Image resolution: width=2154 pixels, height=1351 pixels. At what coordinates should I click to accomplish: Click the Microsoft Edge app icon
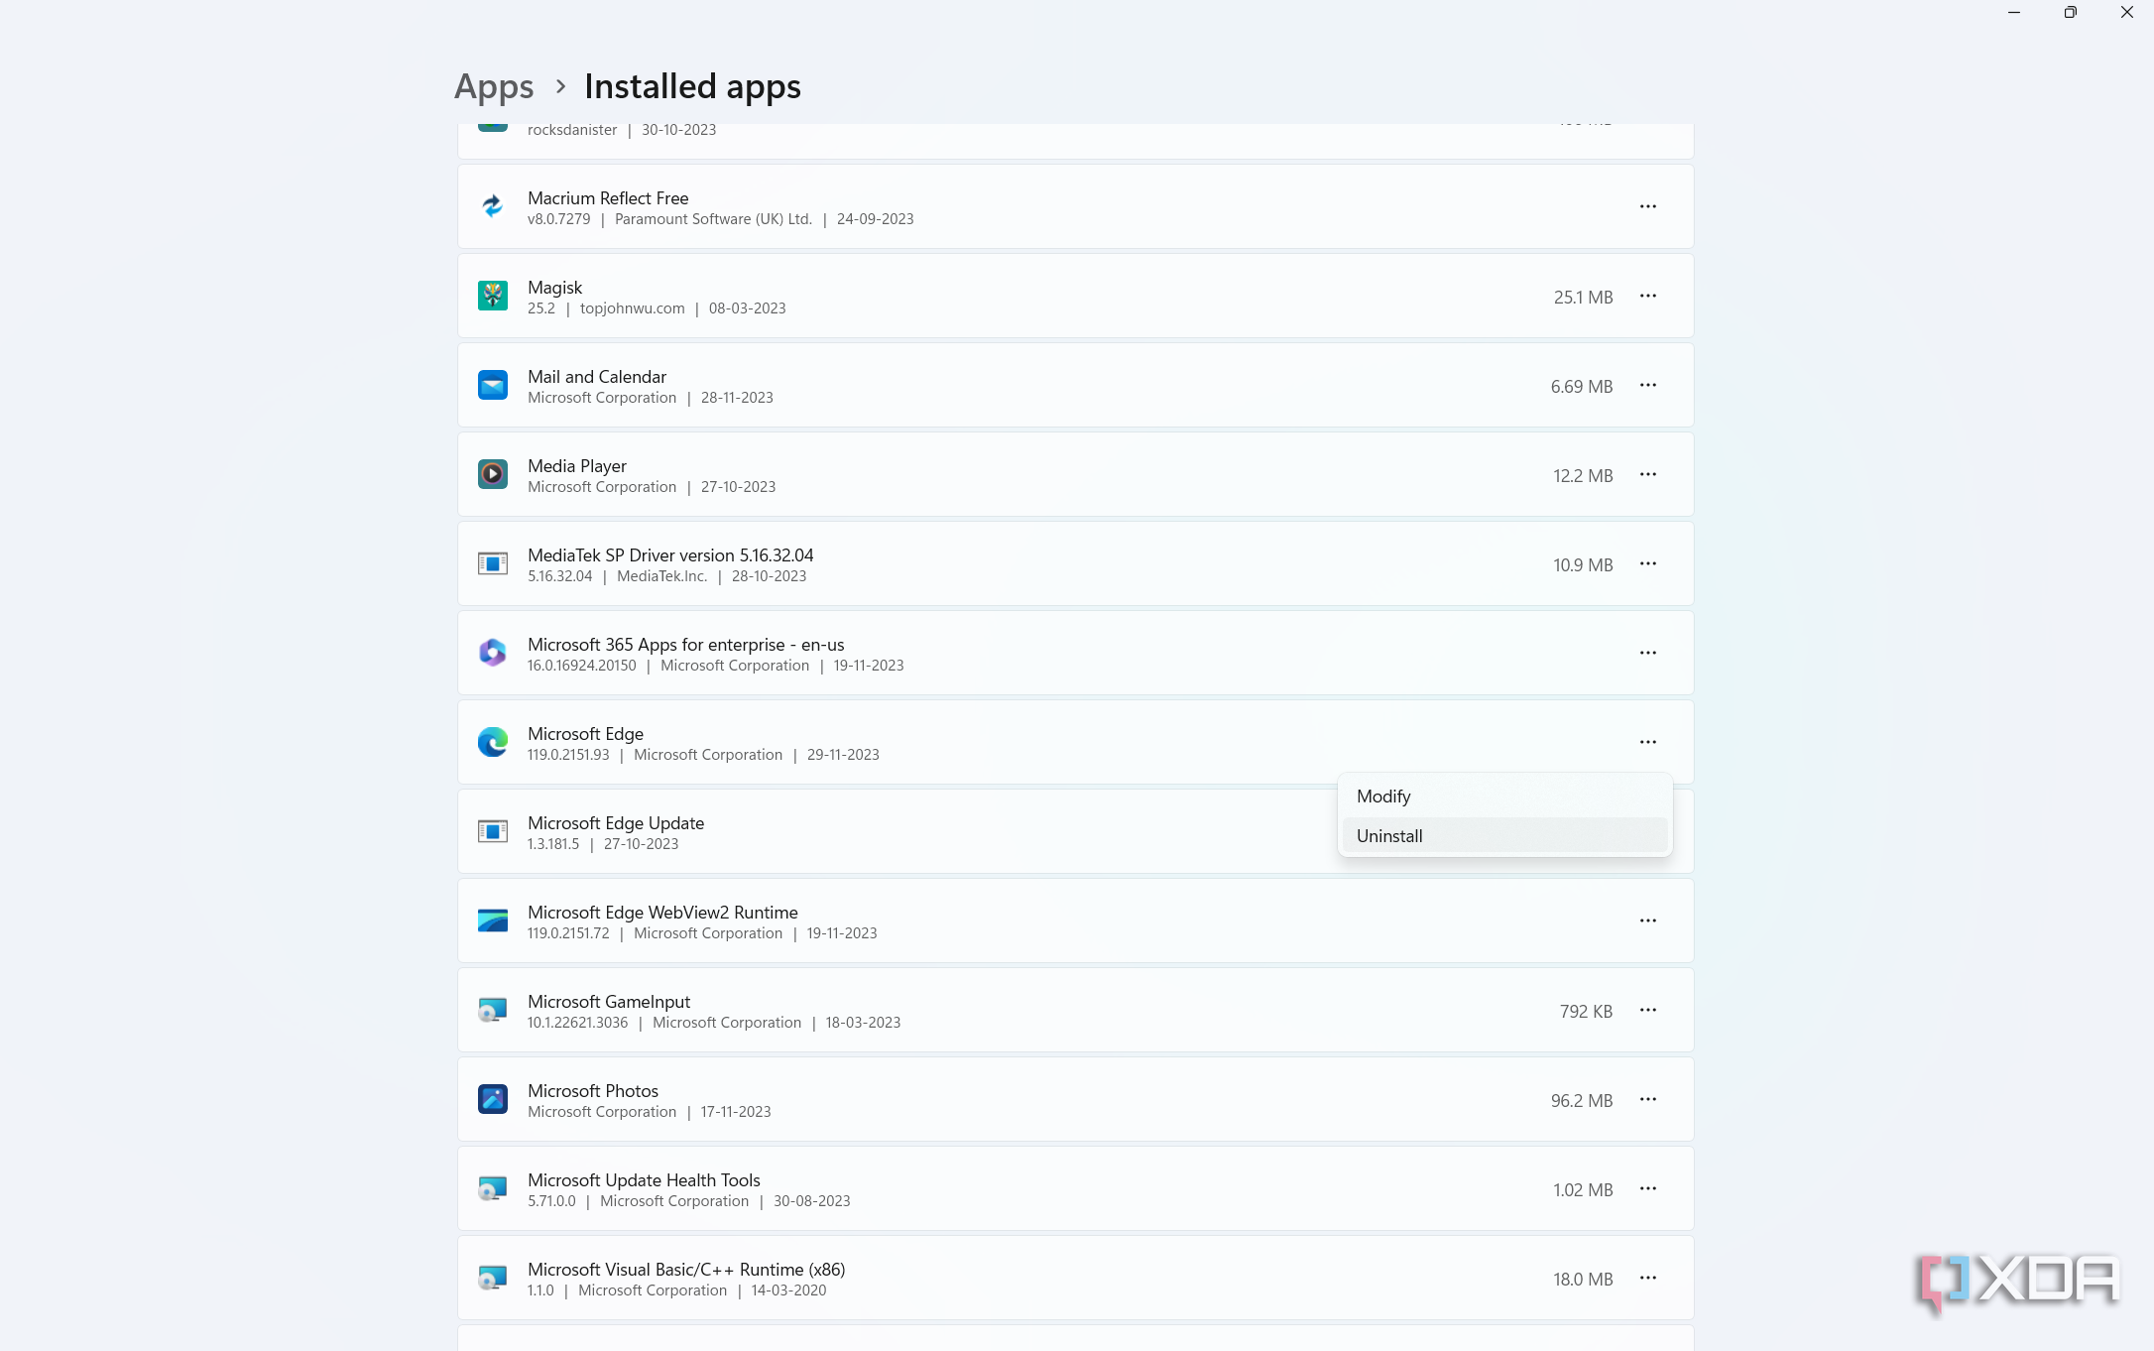click(493, 742)
